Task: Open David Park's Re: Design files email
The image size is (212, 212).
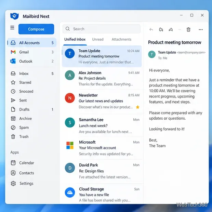Action: (x=102, y=171)
